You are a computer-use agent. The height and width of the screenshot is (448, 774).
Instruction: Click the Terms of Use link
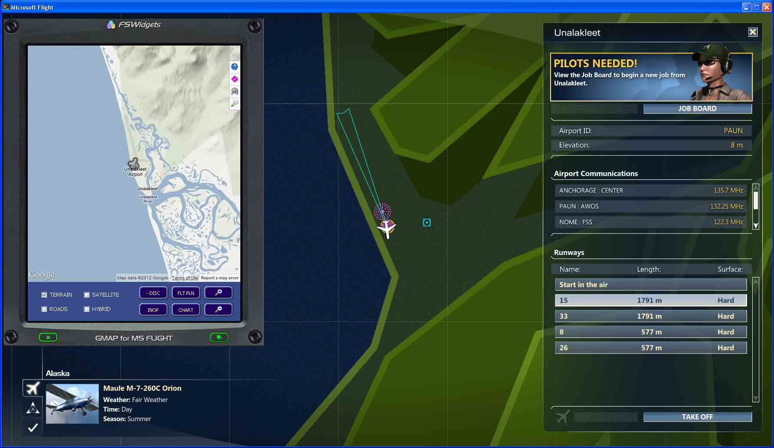[185, 278]
